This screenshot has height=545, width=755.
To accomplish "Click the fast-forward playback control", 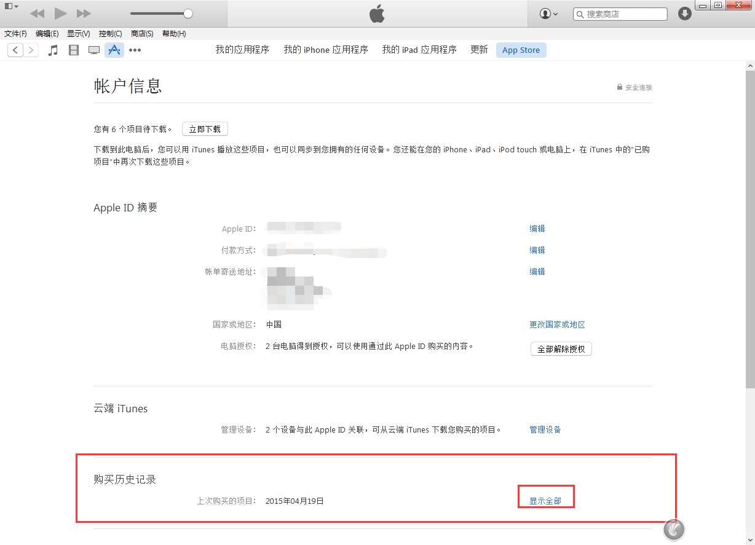I will [82, 12].
